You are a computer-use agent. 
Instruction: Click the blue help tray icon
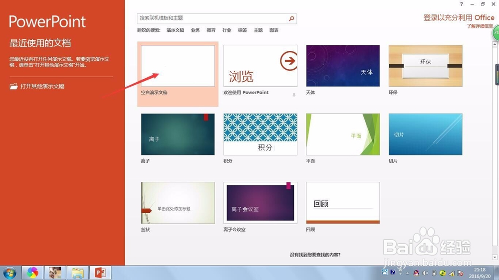pos(393,273)
